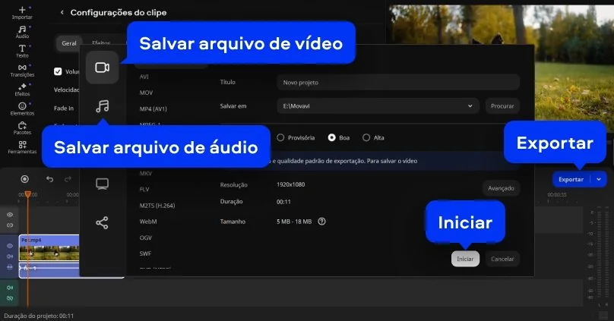Viewport: 614px width, 321px height.
Task: Toggle the Volume checkbox
Action: (58, 71)
